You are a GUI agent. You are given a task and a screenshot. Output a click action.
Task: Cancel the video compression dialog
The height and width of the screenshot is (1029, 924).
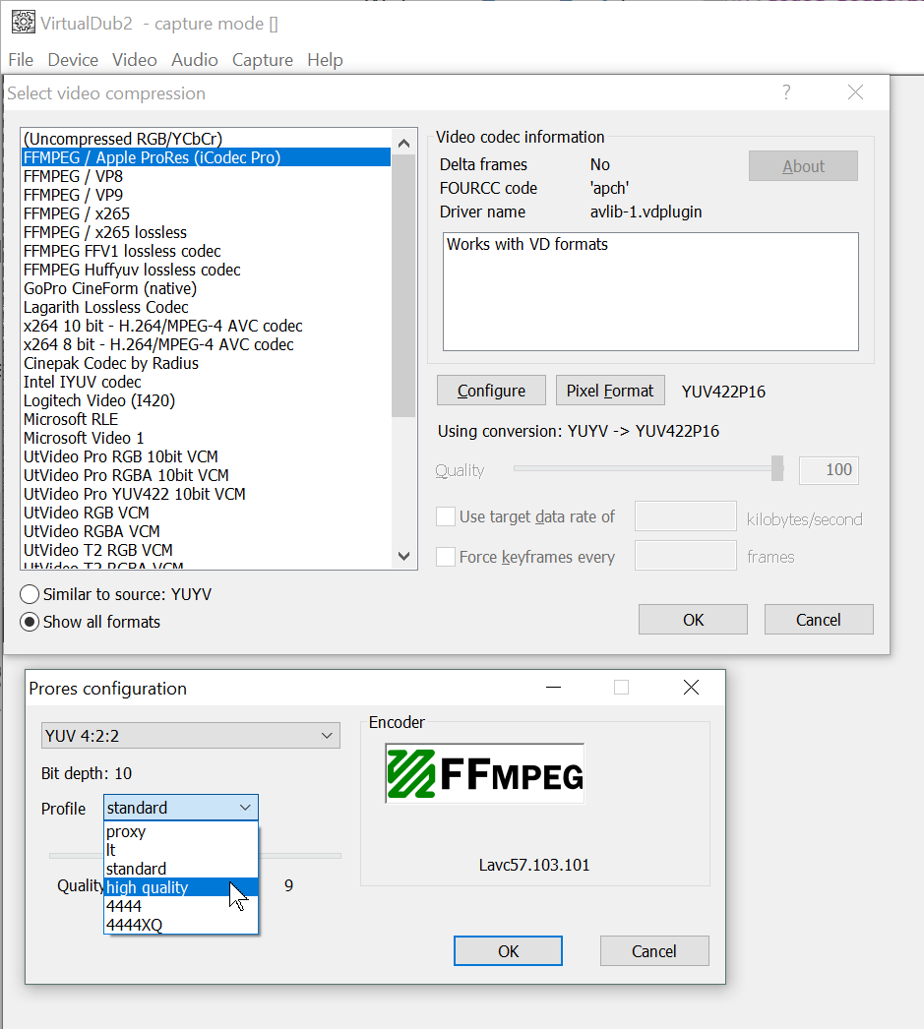(819, 620)
